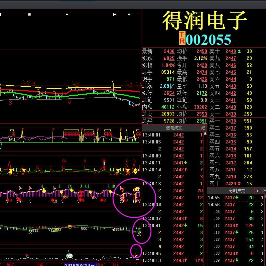Click the 13:48:01 trade row
Image resolution: width=266 pixels, height=266 pixels.
(173, 135)
